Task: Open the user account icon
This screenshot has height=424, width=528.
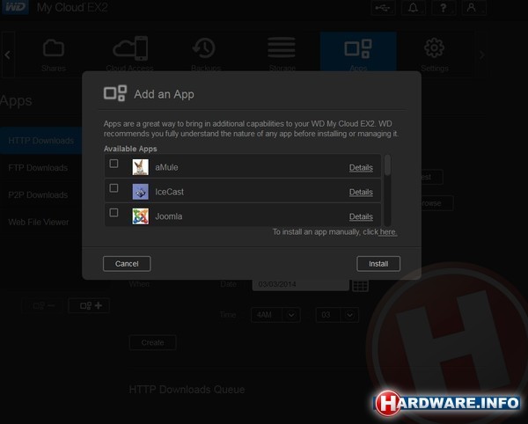Action: point(473,8)
